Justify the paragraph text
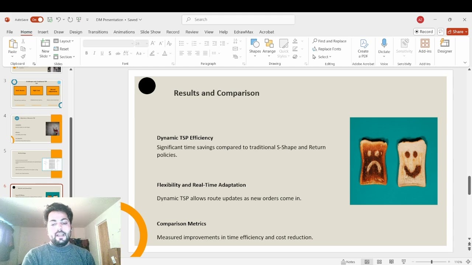The width and height of the screenshot is (472, 265). (x=205, y=53)
